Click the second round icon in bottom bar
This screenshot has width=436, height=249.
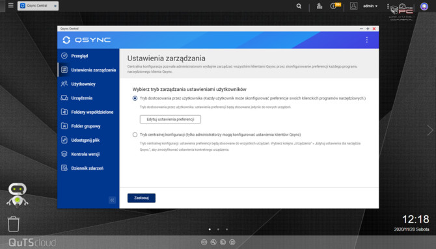click(213, 242)
